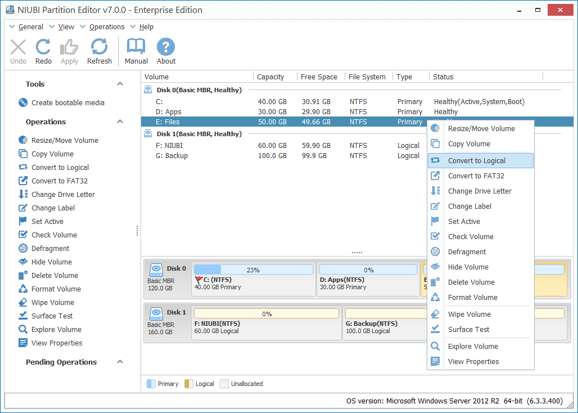
Task: Choose Resize/Move Volume in context menu
Action: [481, 128]
